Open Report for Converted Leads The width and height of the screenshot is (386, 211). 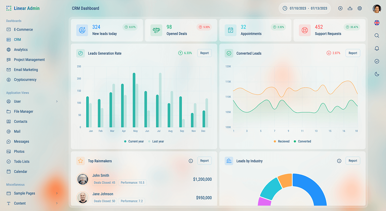[x=353, y=53]
